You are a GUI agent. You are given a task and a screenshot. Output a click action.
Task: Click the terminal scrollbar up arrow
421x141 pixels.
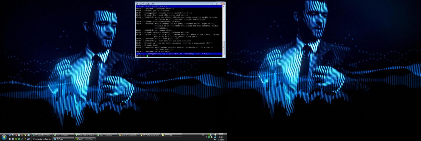[x=224, y=7]
